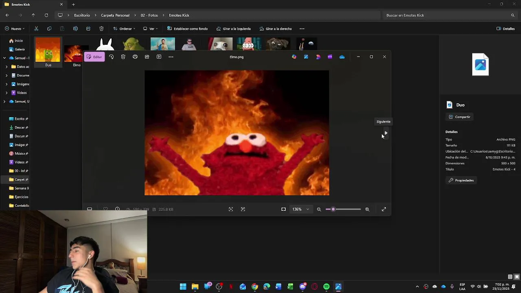Click Propiedades in the details pane

[461, 180]
